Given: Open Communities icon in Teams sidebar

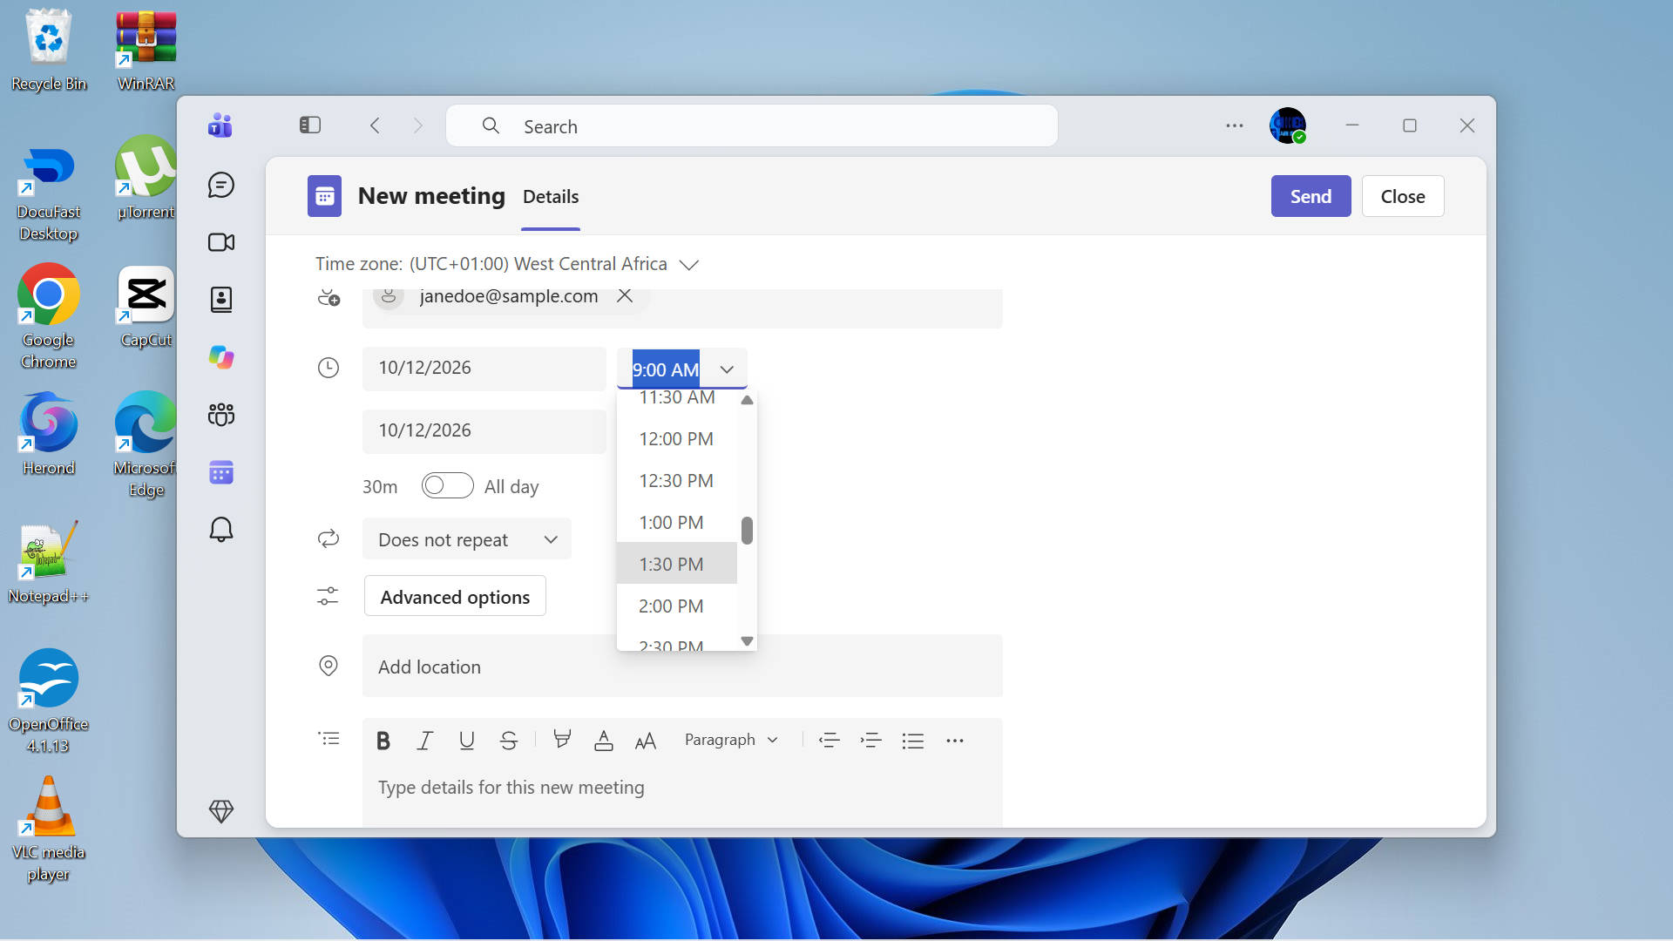Looking at the screenshot, I should (221, 415).
